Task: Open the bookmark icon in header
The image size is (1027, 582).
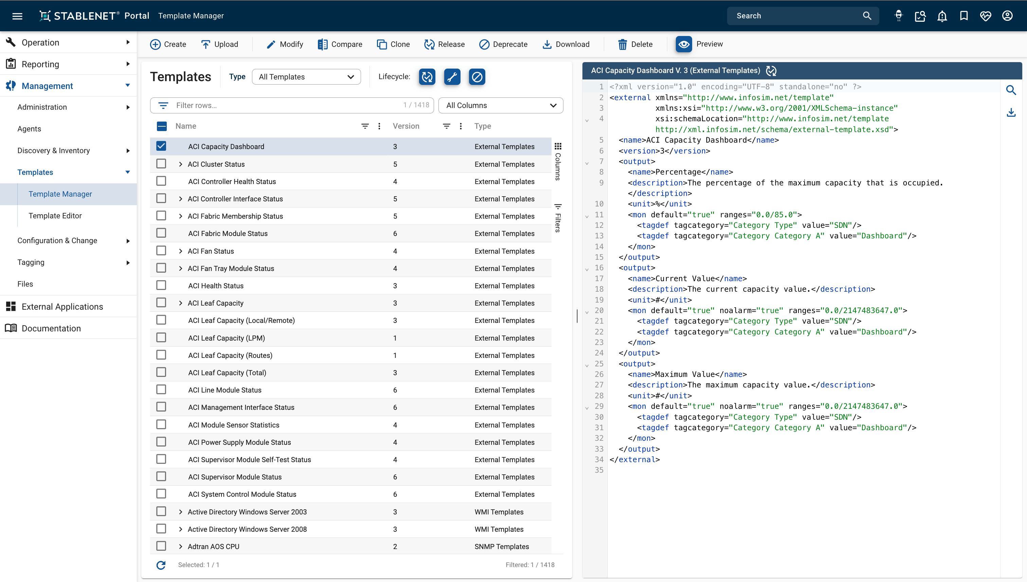Action: coord(964,16)
